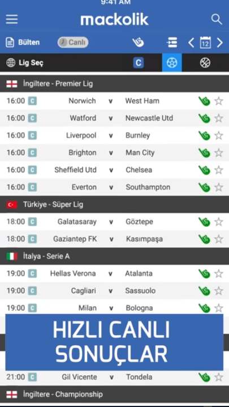Image resolution: width=229 pixels, height=407 pixels.
Task: Favorite the Norwich v West Ham match
Action: (219, 101)
